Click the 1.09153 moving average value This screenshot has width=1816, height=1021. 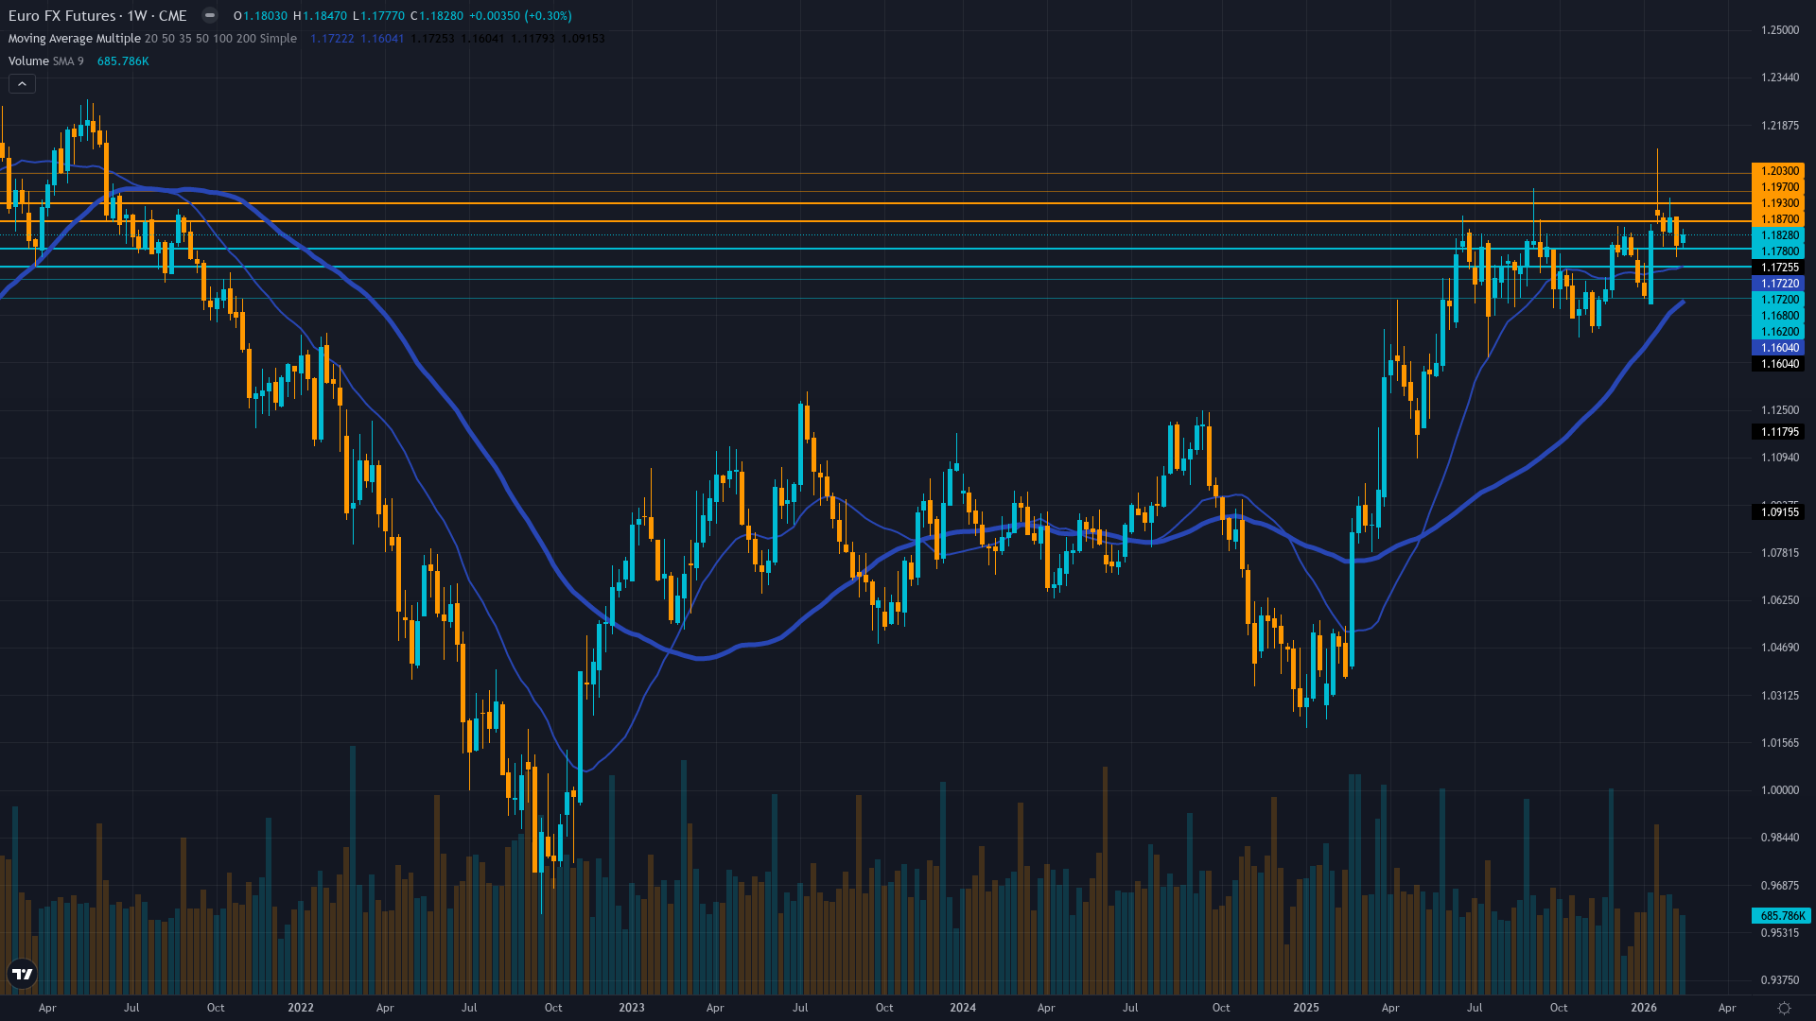tap(583, 39)
